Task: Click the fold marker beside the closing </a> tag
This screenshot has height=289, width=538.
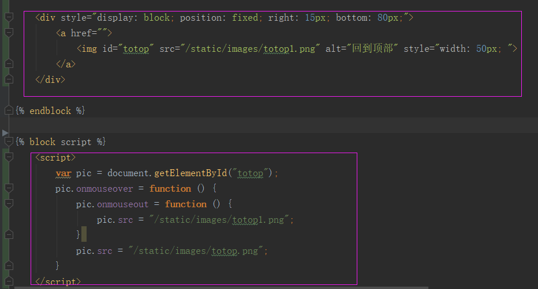Action: [x=8, y=64]
